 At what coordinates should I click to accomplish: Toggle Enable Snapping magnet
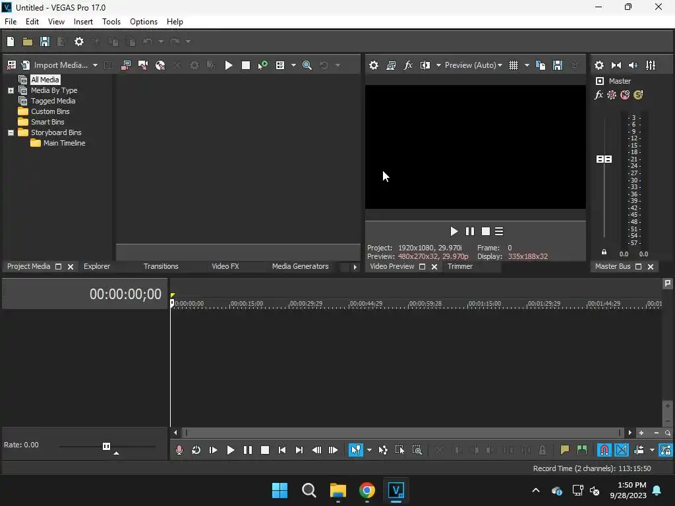click(604, 450)
